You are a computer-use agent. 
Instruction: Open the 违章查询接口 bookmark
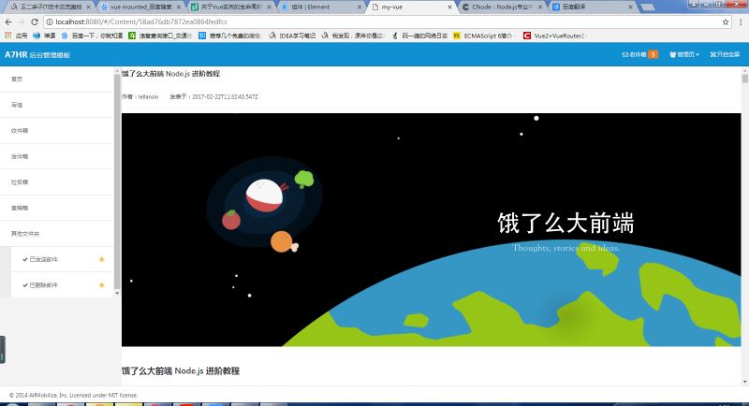point(160,36)
